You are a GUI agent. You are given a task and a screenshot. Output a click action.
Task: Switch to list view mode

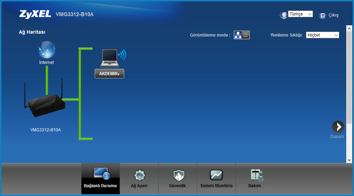pos(246,35)
